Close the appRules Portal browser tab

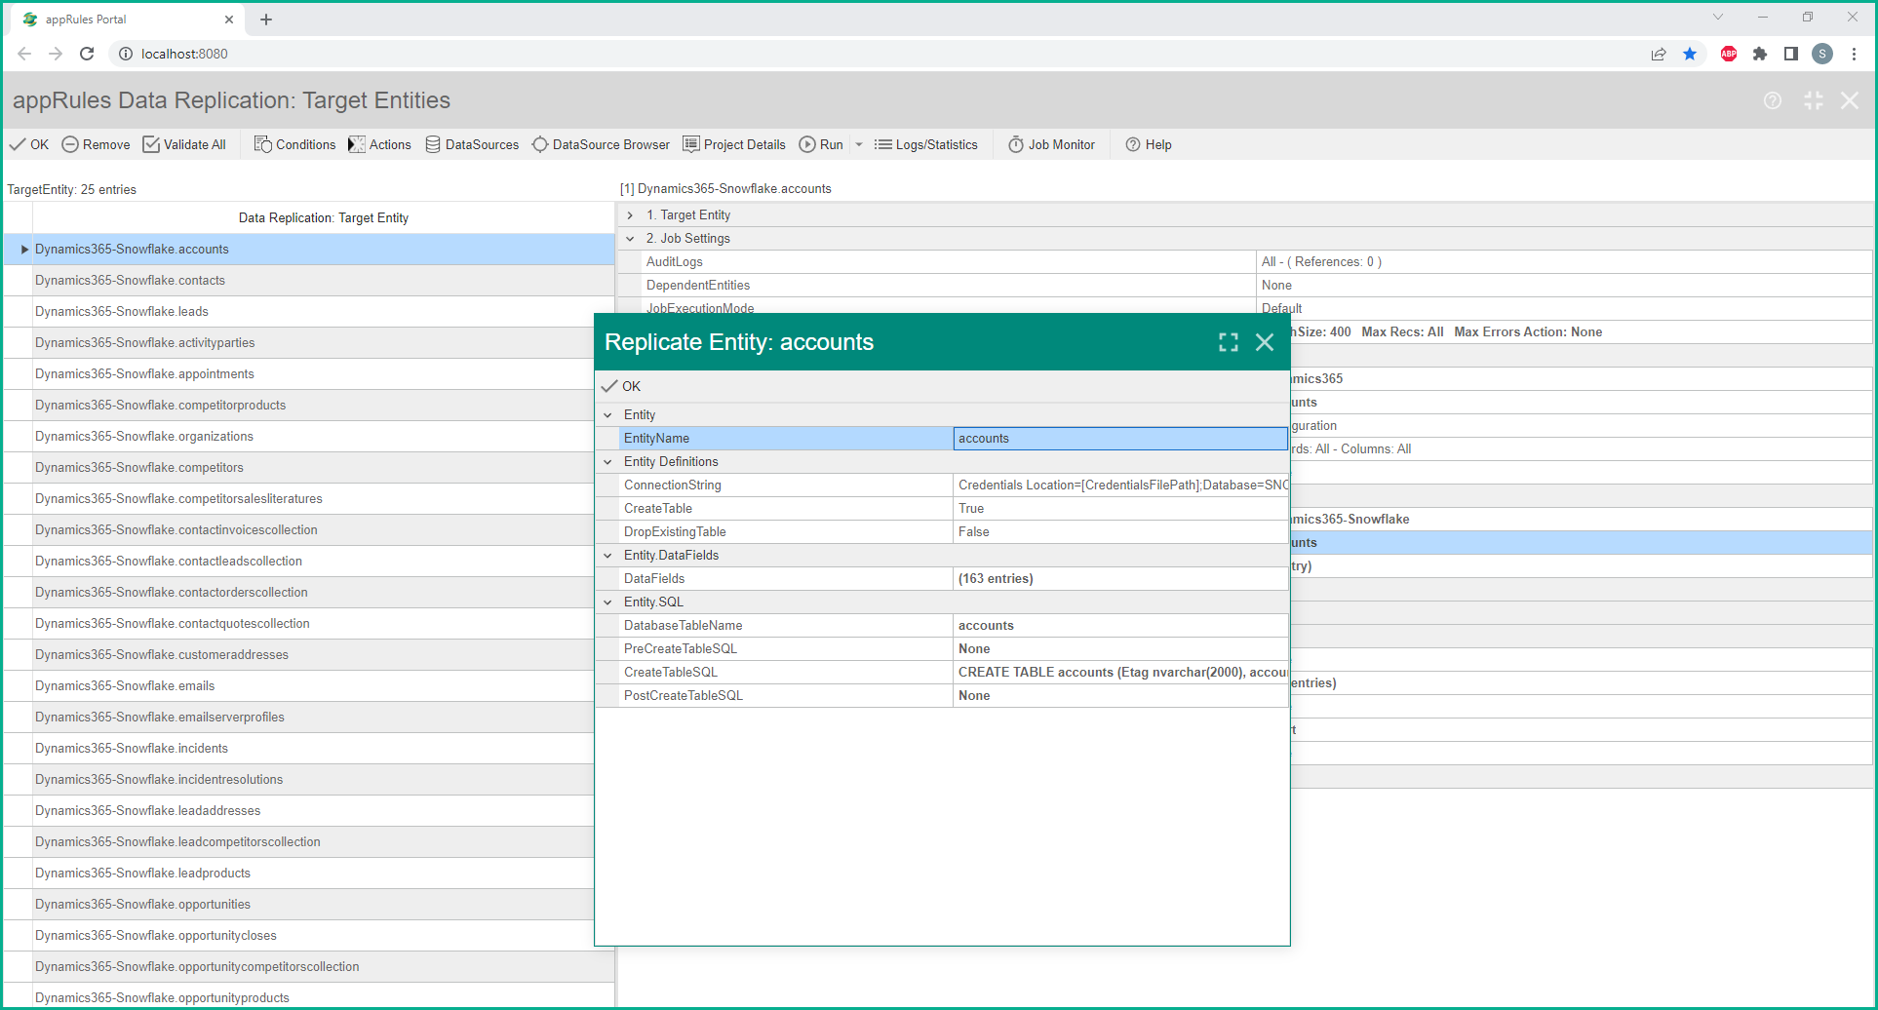[x=229, y=19]
